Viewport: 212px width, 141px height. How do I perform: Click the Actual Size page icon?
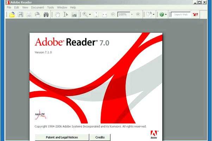pos(96,14)
